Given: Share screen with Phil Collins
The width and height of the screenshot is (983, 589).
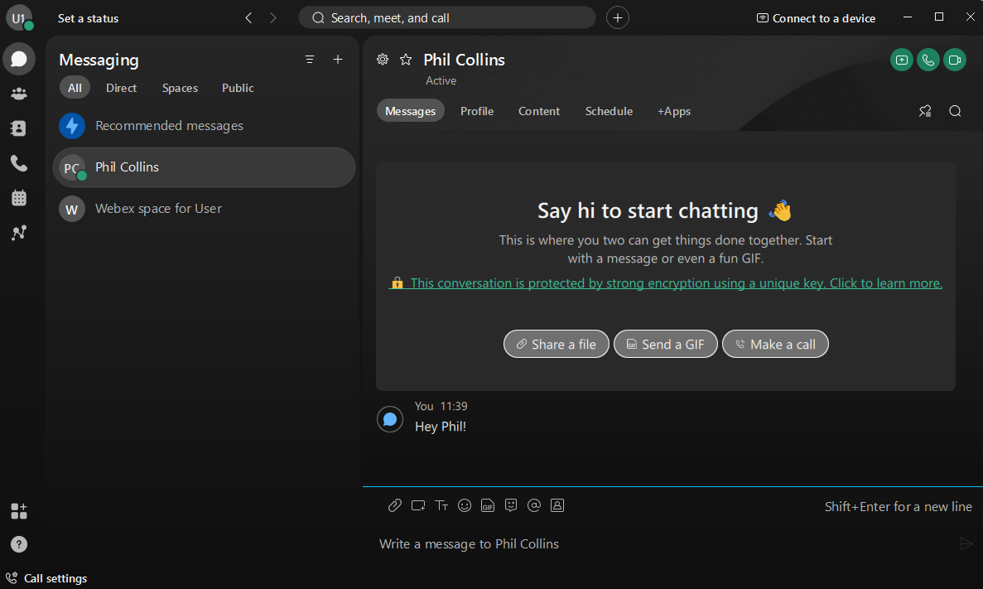Looking at the screenshot, I should (902, 60).
